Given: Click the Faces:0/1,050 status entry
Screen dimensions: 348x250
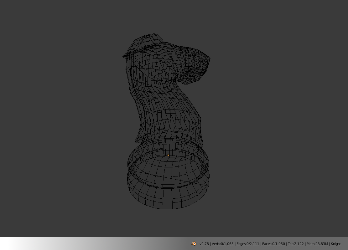Looking at the screenshot, I should click(273, 244).
